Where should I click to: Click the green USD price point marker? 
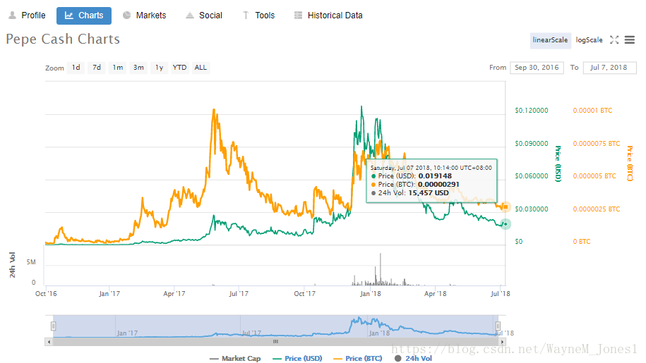505,224
